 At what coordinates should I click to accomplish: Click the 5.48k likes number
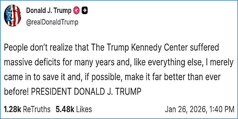64,109
